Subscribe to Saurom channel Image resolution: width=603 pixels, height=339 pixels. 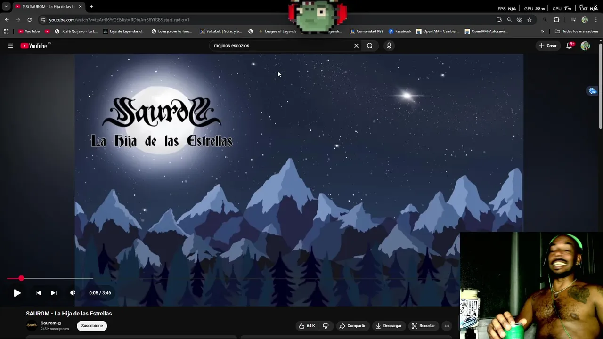pyautogui.click(x=92, y=326)
